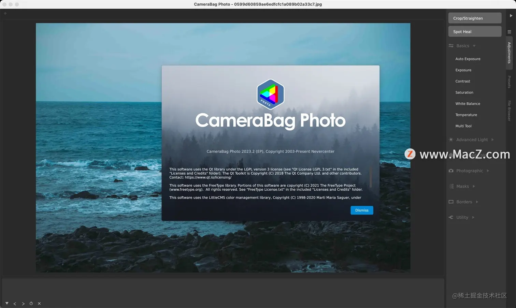Expand the Advanced Light section arrow
The height and width of the screenshot is (308, 516).
point(492,140)
